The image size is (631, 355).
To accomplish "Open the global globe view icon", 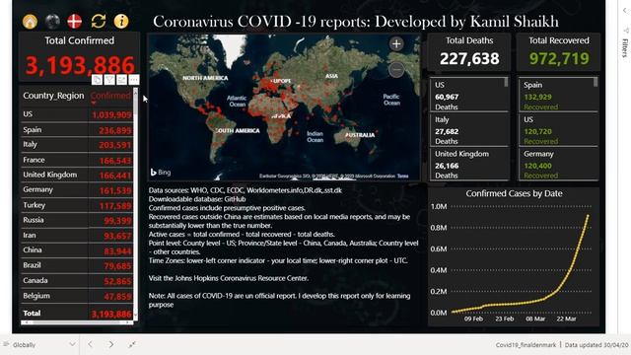I will click(x=52, y=22).
